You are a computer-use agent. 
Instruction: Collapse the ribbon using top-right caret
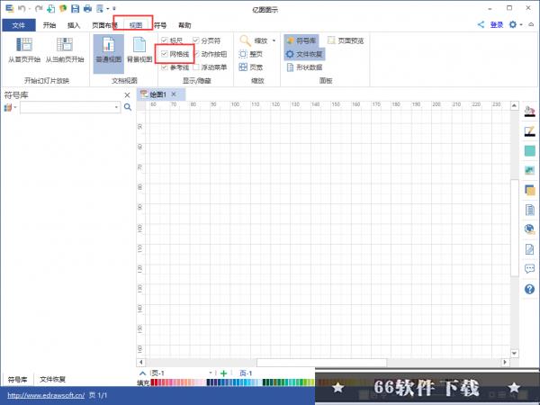(x=531, y=24)
